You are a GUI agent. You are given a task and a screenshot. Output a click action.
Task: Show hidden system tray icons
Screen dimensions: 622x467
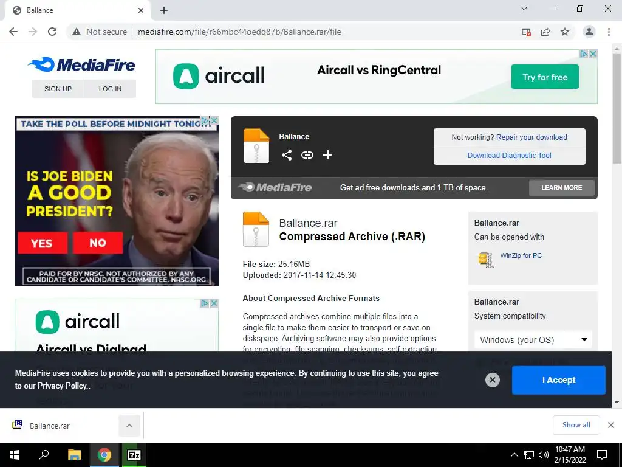[x=514, y=455]
